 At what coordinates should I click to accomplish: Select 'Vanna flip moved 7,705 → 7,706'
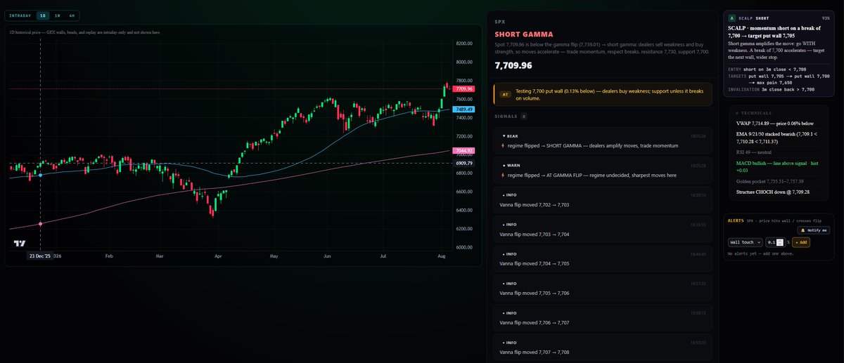click(x=602, y=288)
